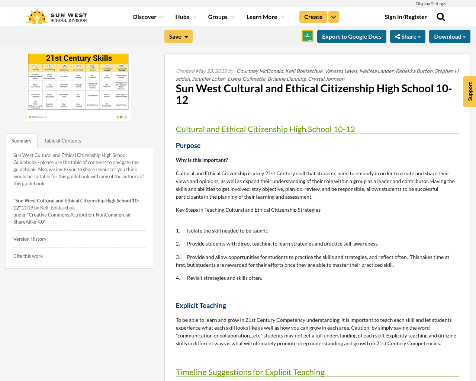Click the Export to Google Docs button
476x381 pixels.
(352, 36)
